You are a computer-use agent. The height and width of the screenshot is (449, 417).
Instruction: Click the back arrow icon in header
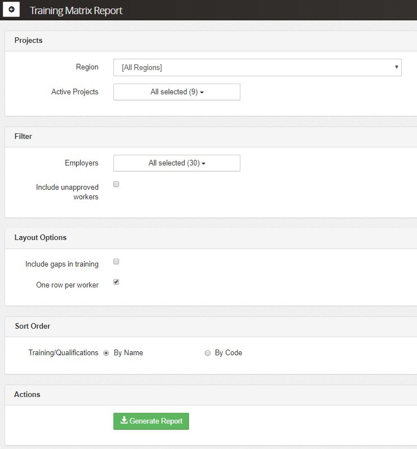click(x=11, y=10)
